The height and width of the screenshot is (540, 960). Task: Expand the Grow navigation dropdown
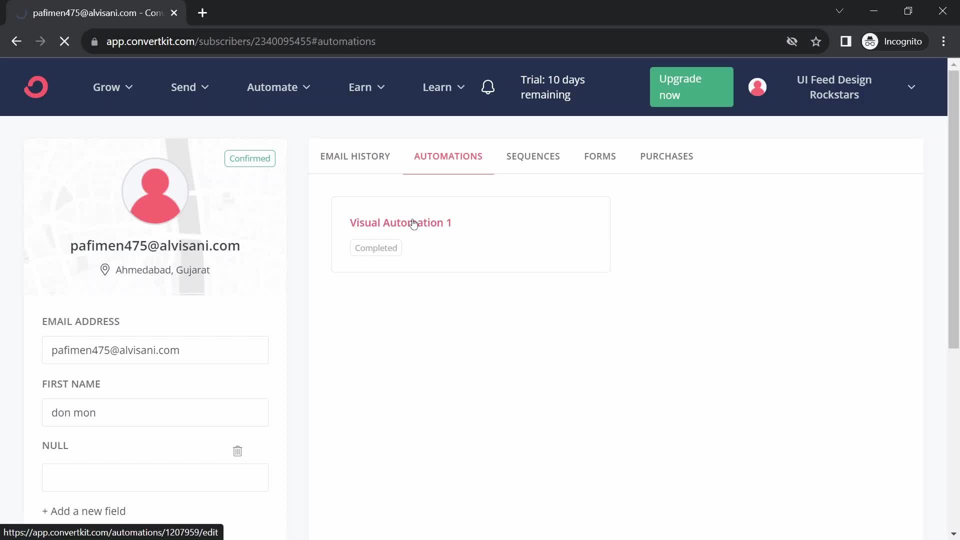(x=112, y=87)
